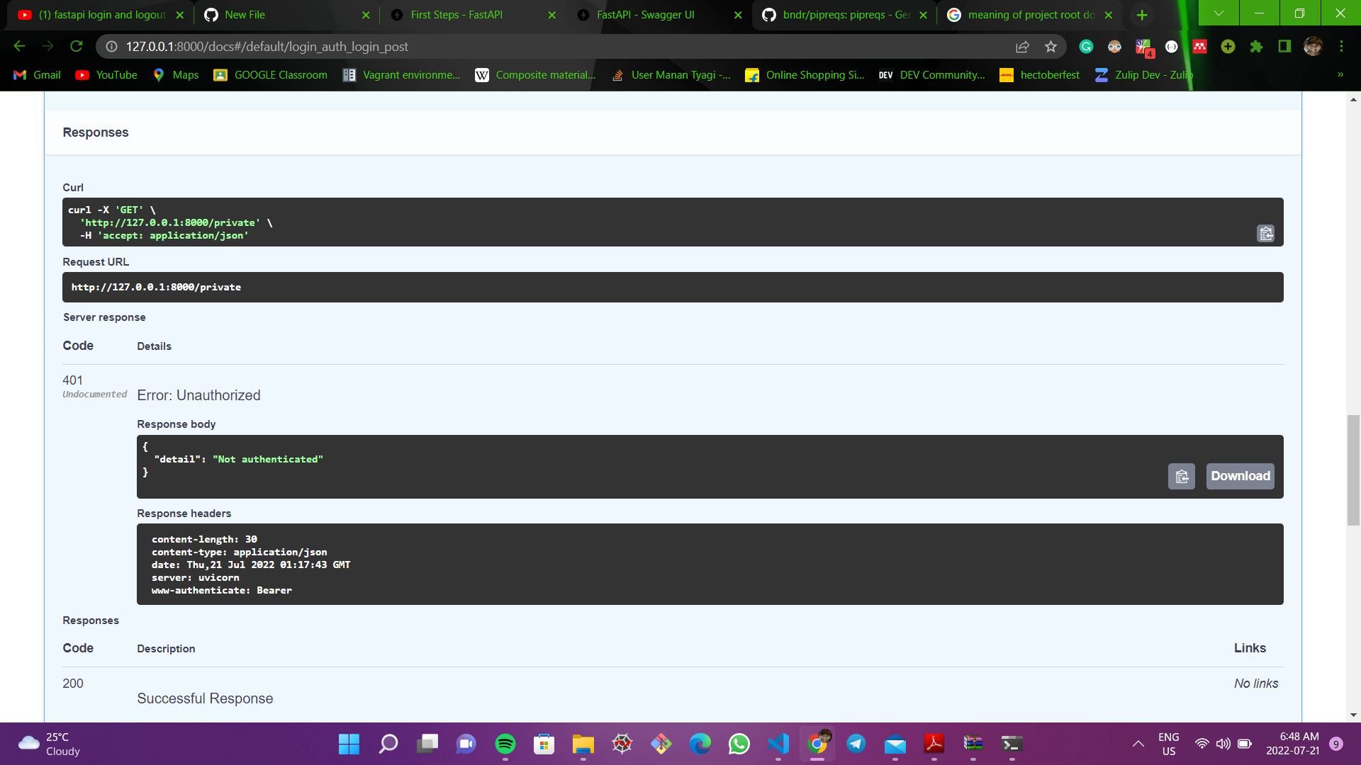Open Chrome's three-dot menu
Screen dimensions: 1361x765
click(x=1341, y=47)
